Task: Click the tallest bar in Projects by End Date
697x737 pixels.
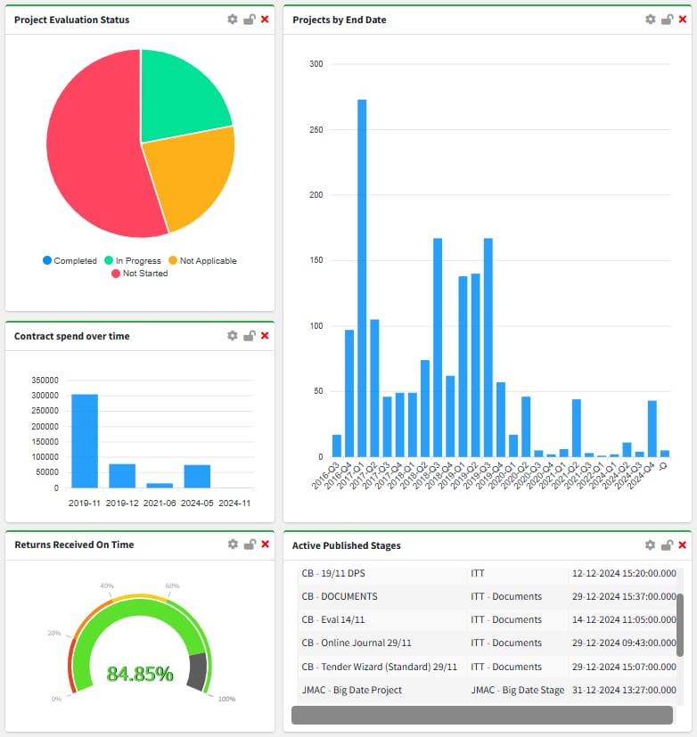Action: (x=362, y=277)
